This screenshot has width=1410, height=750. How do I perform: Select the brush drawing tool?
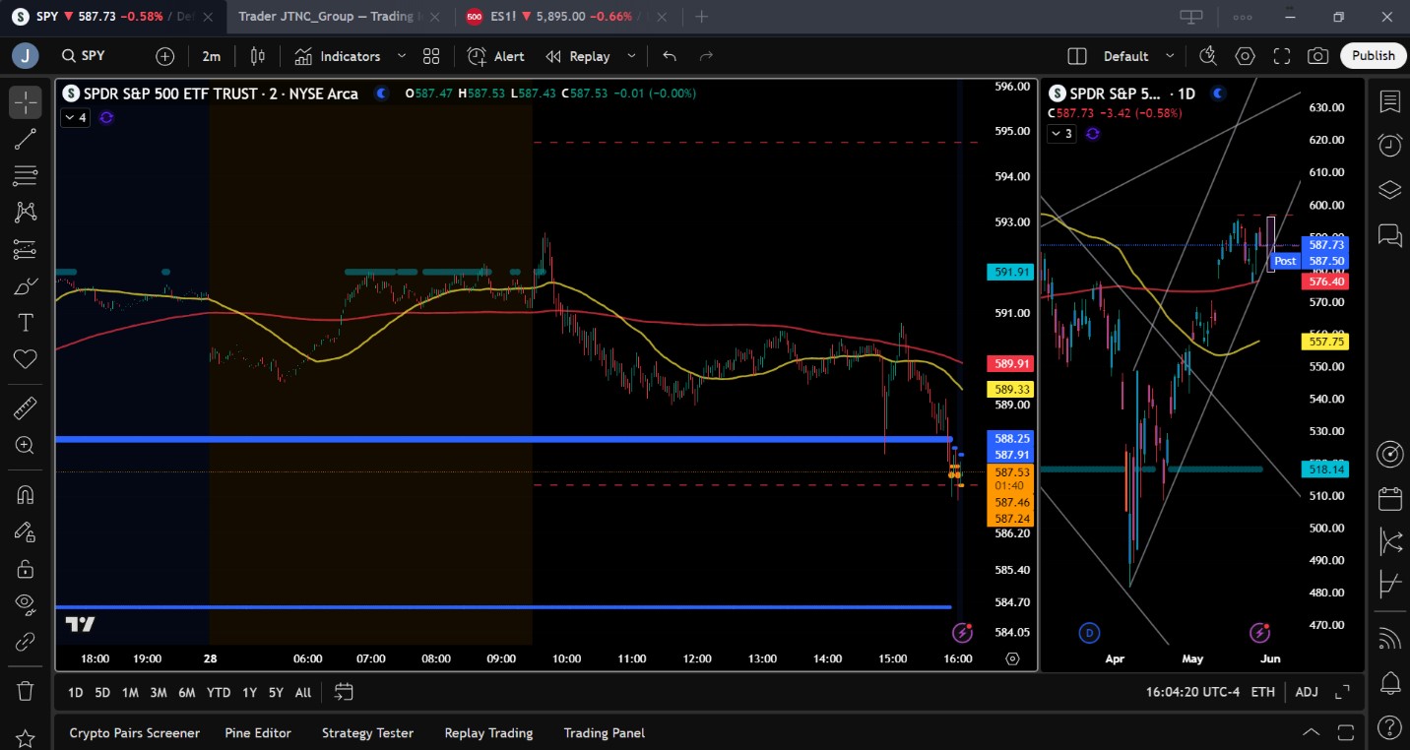coord(26,286)
